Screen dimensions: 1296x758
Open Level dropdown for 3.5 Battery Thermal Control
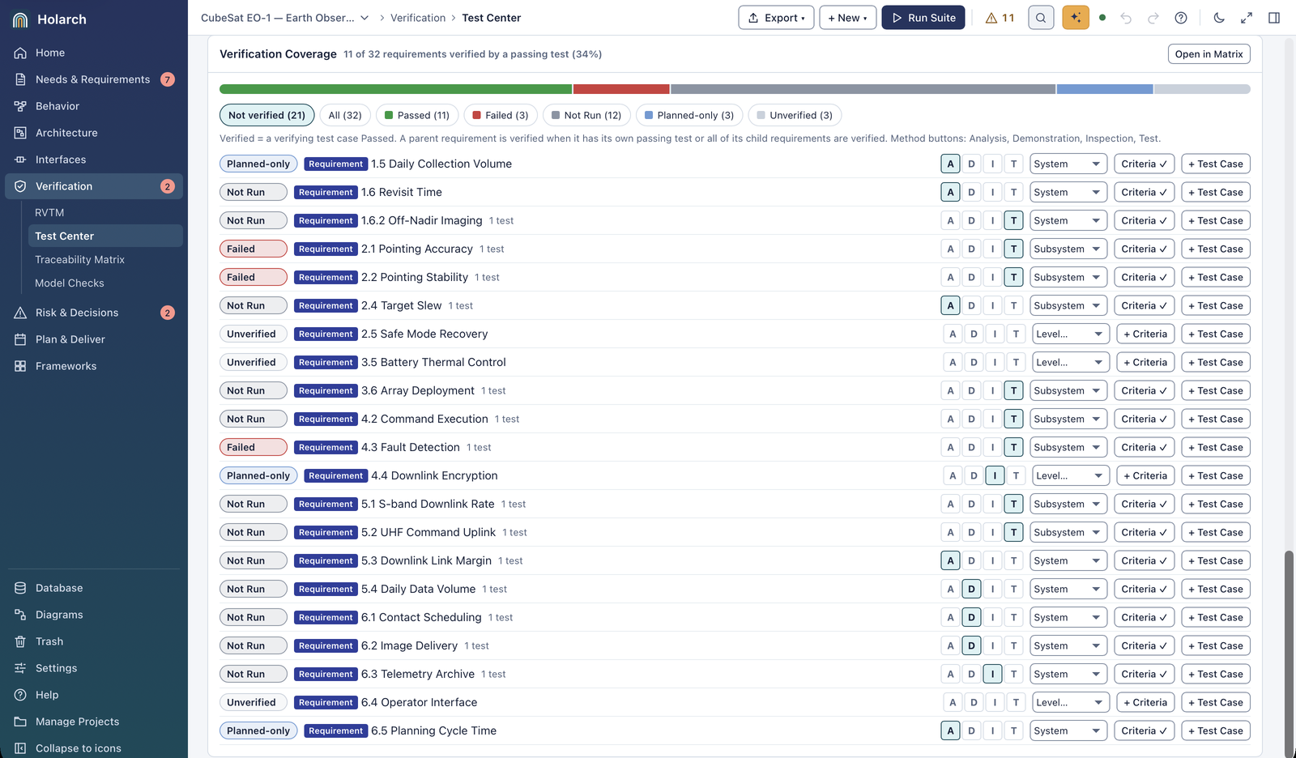click(x=1071, y=362)
